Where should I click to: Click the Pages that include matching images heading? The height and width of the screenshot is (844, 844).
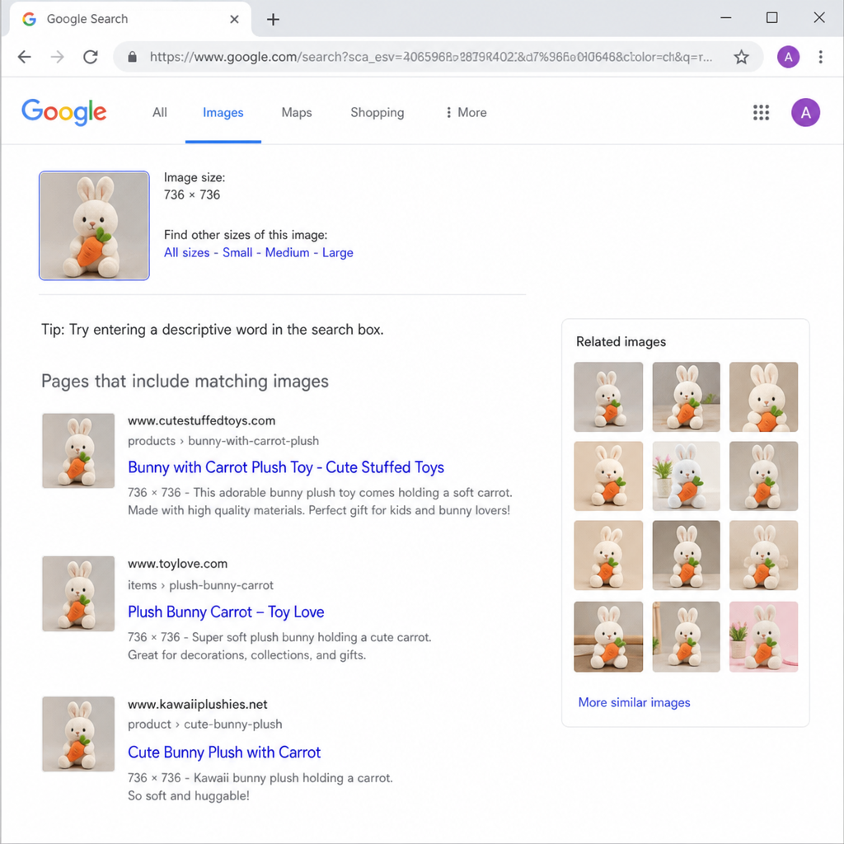pos(185,381)
